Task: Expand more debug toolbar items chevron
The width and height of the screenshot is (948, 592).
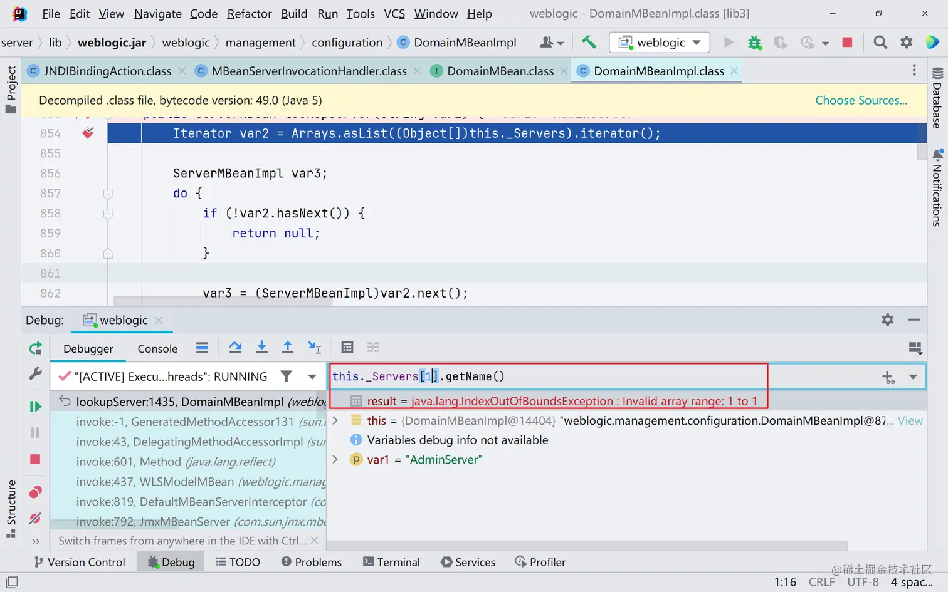Action: [x=36, y=541]
